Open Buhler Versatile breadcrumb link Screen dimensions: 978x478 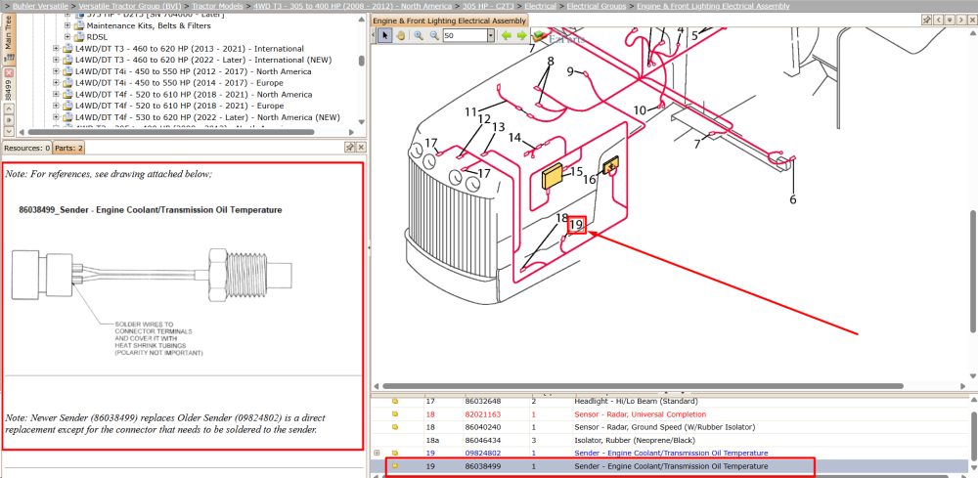pyautogui.click(x=40, y=6)
